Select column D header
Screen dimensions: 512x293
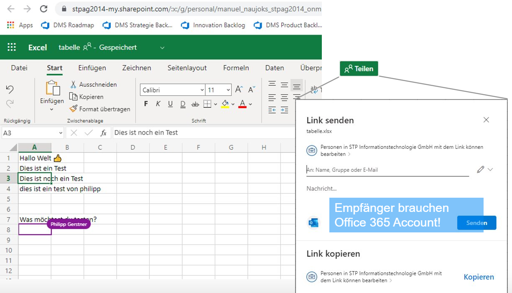[x=132, y=147]
